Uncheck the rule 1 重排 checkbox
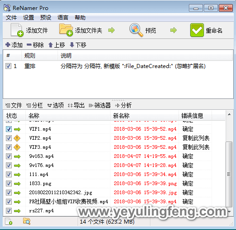 click(8, 66)
